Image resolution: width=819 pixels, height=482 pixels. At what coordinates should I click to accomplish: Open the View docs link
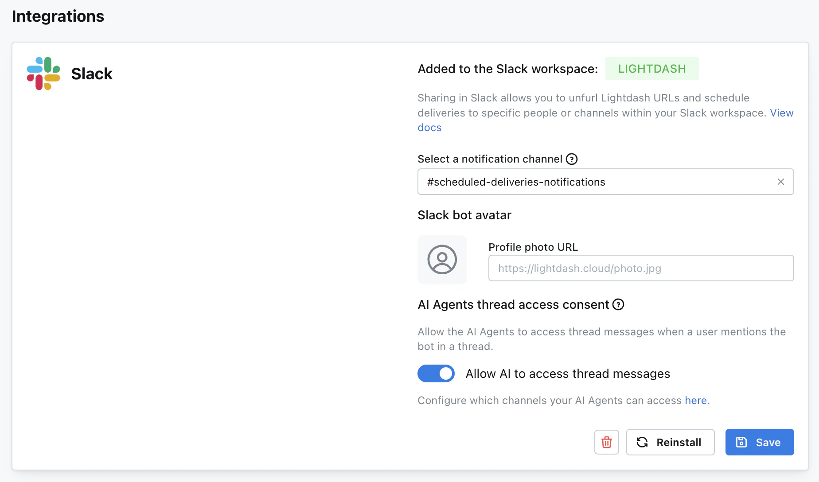(x=781, y=113)
